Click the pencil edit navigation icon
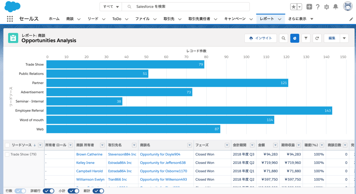 click(351, 19)
